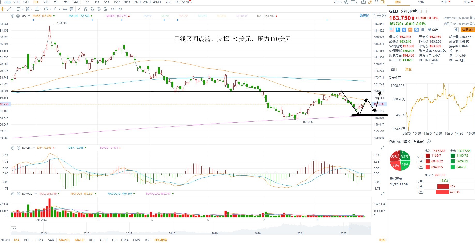
Task: Zoom in chart with plus circle
Action: tap(383, 16)
